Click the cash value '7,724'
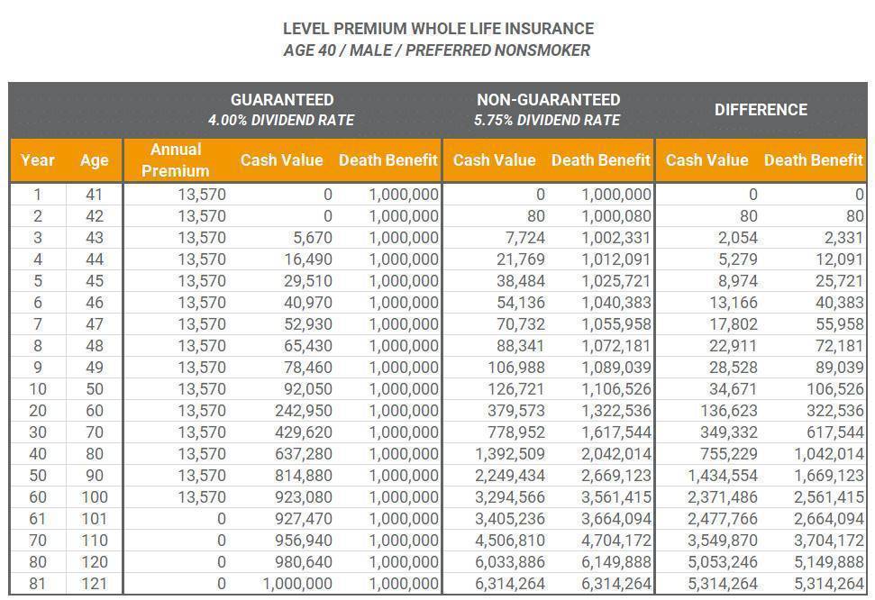The height and width of the screenshot is (600, 875). coord(525,238)
